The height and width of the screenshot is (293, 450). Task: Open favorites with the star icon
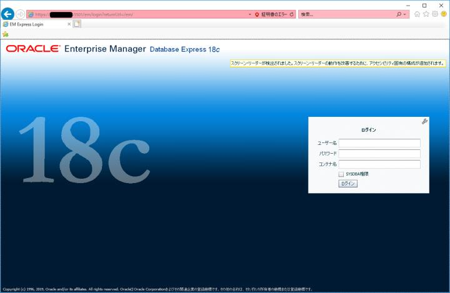[426, 14]
